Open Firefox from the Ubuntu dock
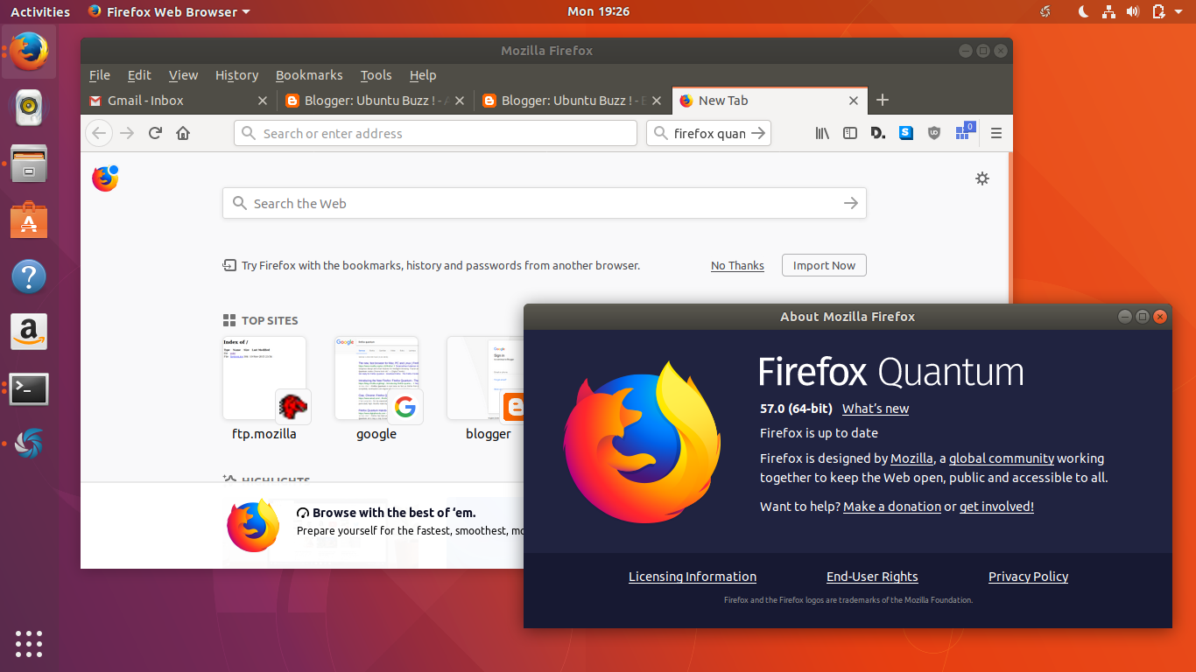Image resolution: width=1196 pixels, height=672 pixels. [x=29, y=51]
